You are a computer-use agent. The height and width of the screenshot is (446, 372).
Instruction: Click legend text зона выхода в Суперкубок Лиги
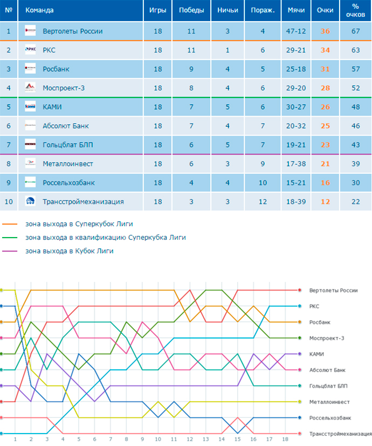(79, 224)
